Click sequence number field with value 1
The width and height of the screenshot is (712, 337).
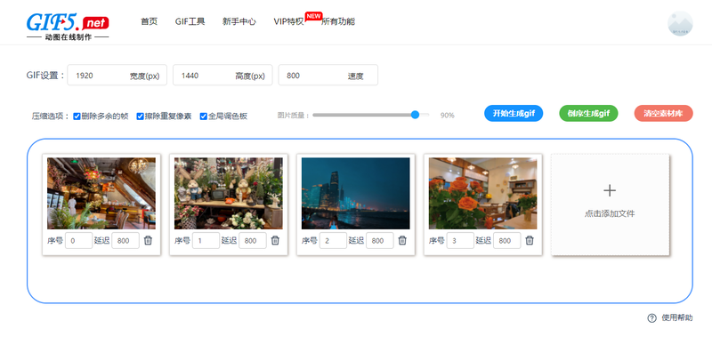tap(206, 241)
